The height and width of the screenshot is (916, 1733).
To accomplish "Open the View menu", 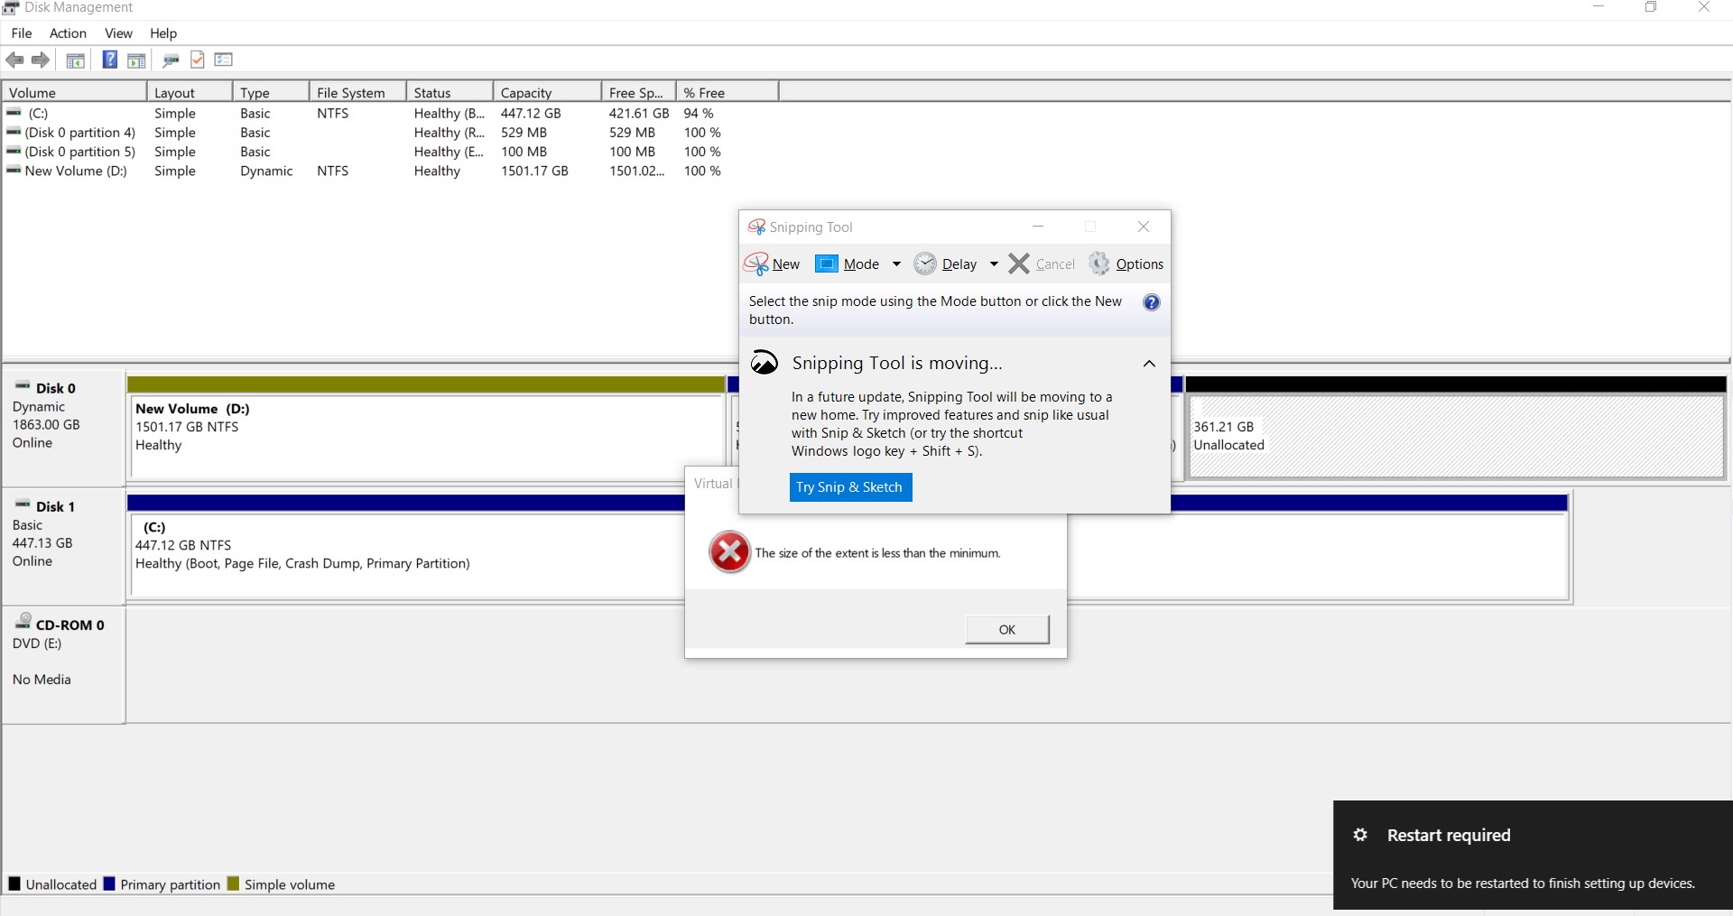I will pyautogui.click(x=118, y=33).
